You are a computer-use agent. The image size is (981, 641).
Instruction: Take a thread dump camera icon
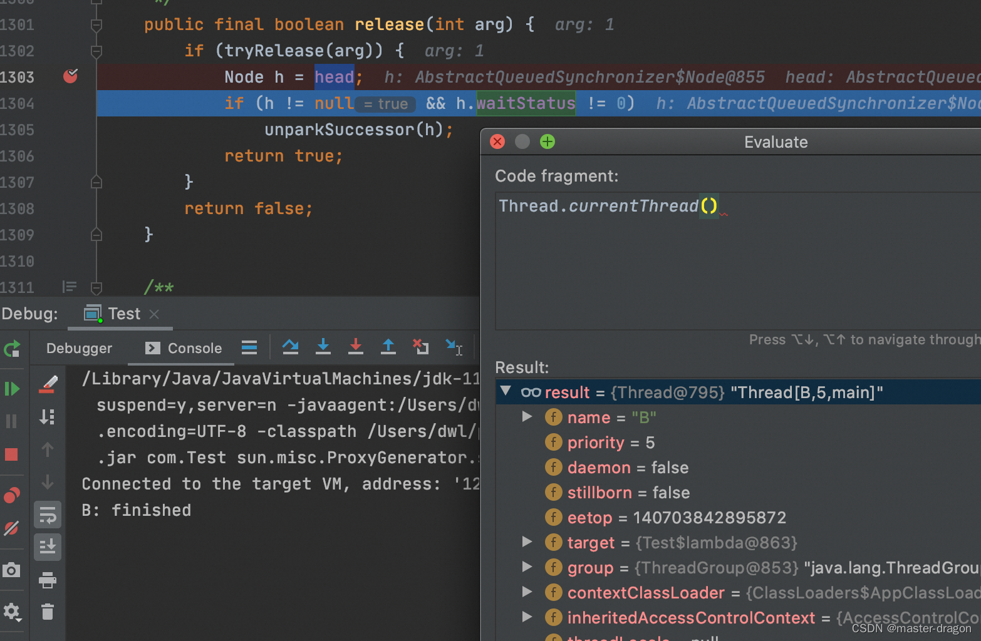point(12,570)
